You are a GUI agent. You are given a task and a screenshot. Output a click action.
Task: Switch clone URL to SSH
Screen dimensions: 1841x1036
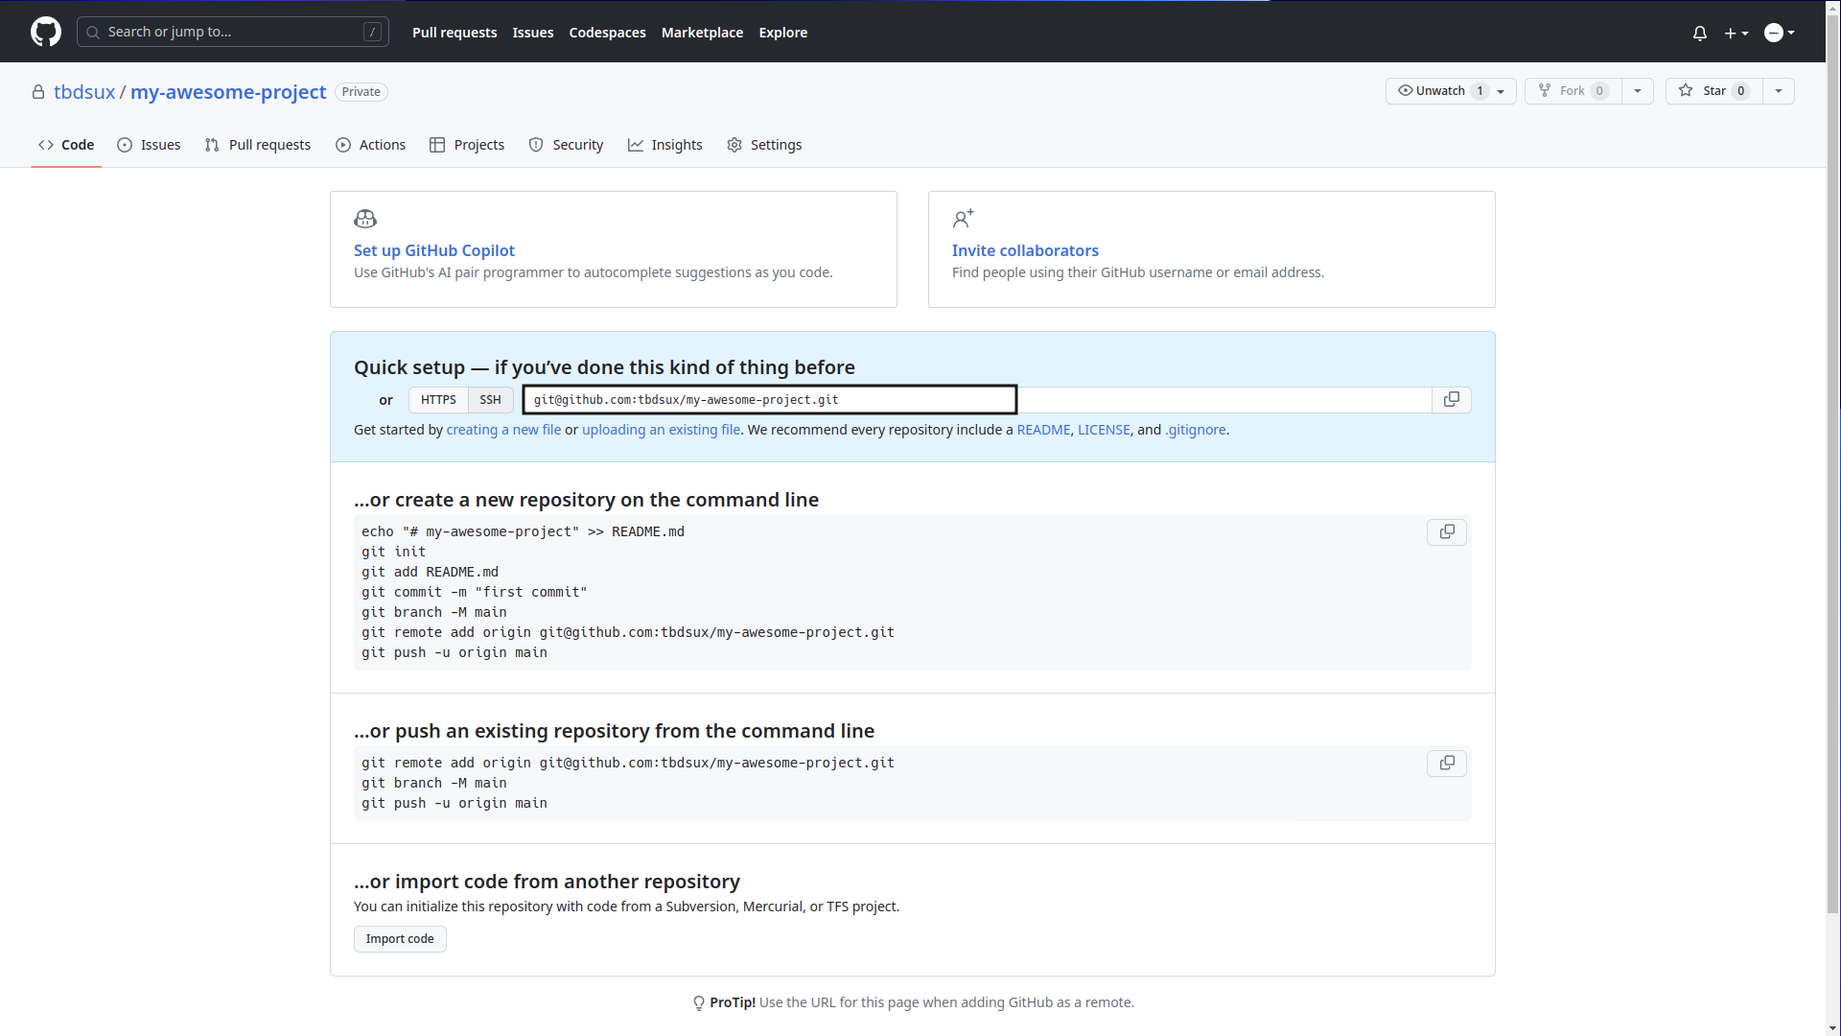pyautogui.click(x=490, y=400)
